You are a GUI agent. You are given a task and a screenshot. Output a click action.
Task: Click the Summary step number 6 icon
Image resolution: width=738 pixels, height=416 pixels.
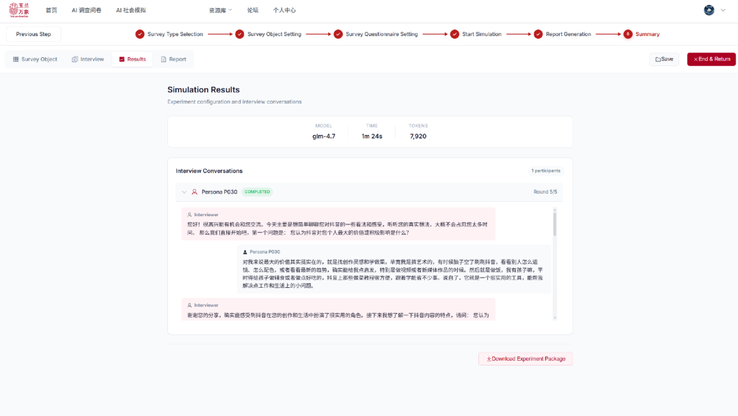pyautogui.click(x=627, y=34)
